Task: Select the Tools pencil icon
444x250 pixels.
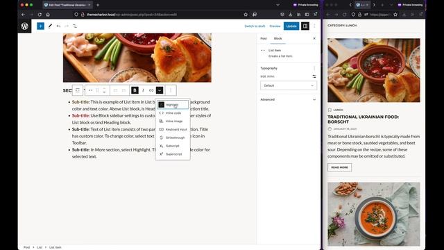Action: click(50, 26)
